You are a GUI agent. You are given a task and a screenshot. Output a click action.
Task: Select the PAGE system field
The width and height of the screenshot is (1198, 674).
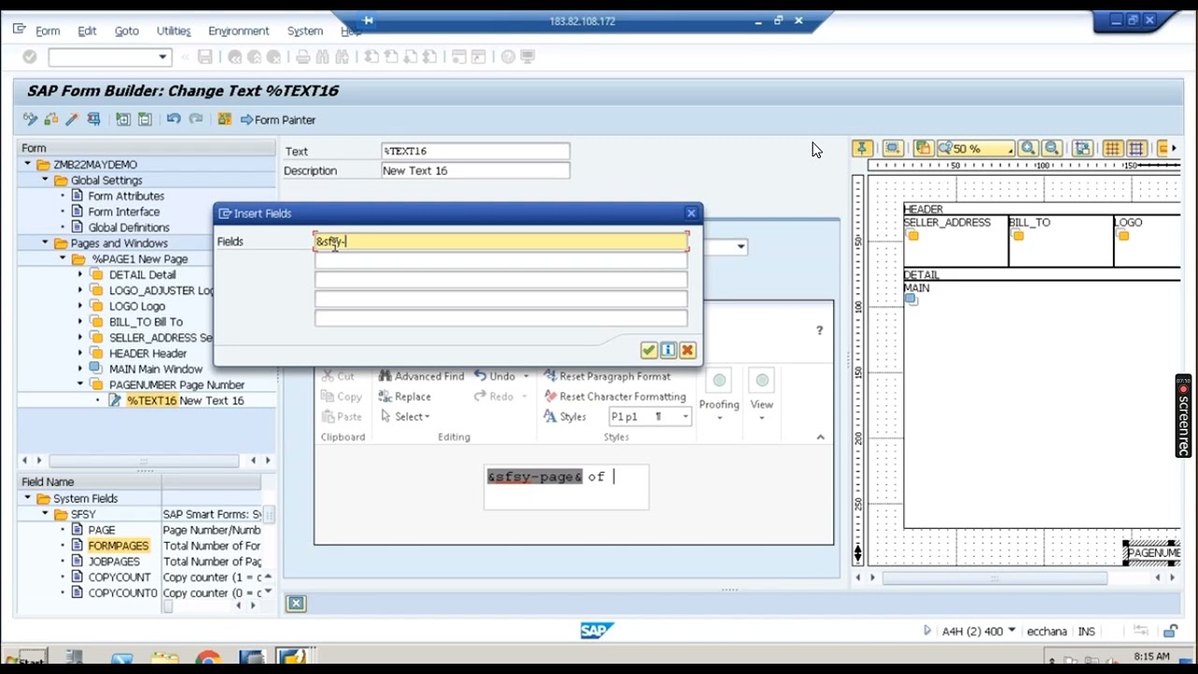coord(101,530)
